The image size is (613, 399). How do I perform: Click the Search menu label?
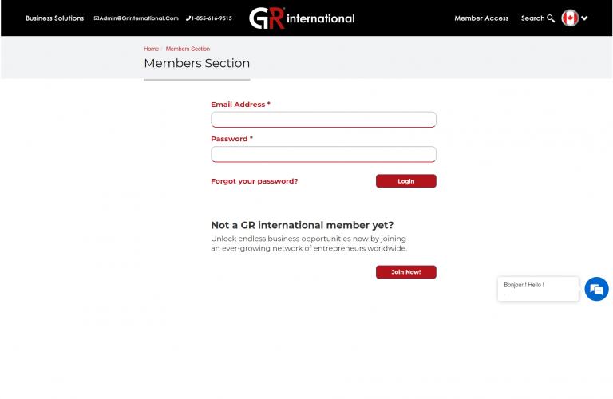coord(532,18)
